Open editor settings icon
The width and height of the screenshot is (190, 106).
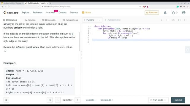[179, 20]
